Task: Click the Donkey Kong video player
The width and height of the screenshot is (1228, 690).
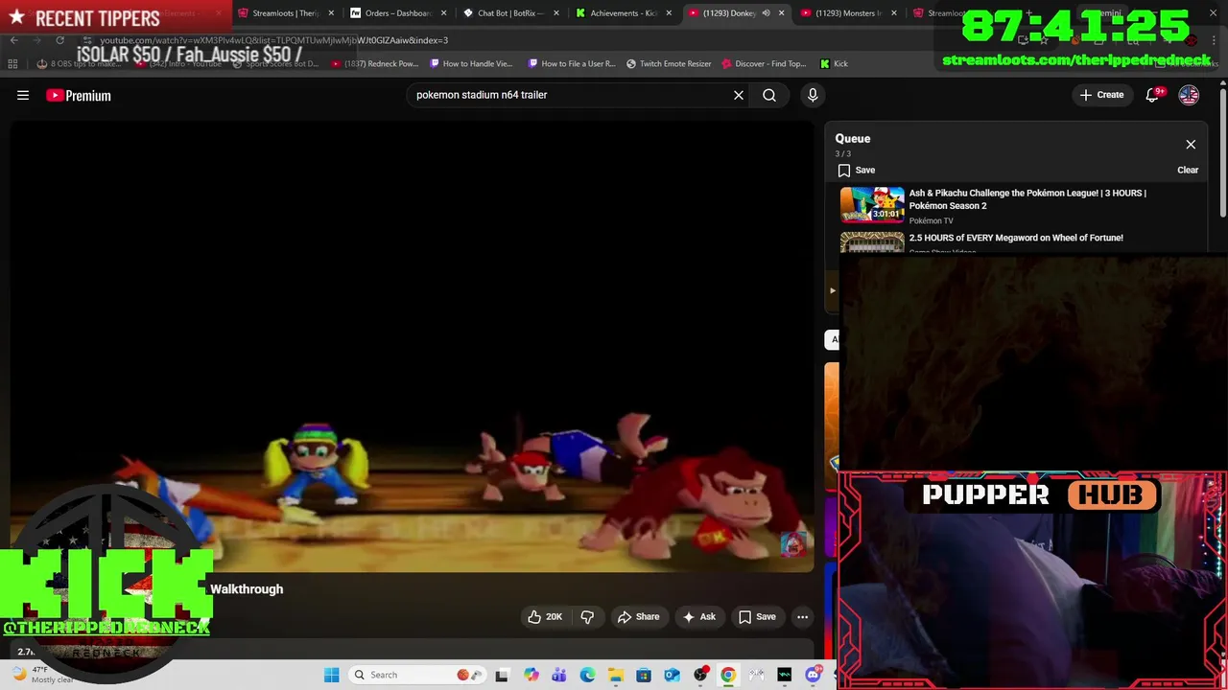Action: point(413,345)
